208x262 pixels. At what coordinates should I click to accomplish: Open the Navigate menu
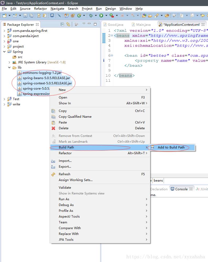pyautogui.click(x=57, y=8)
